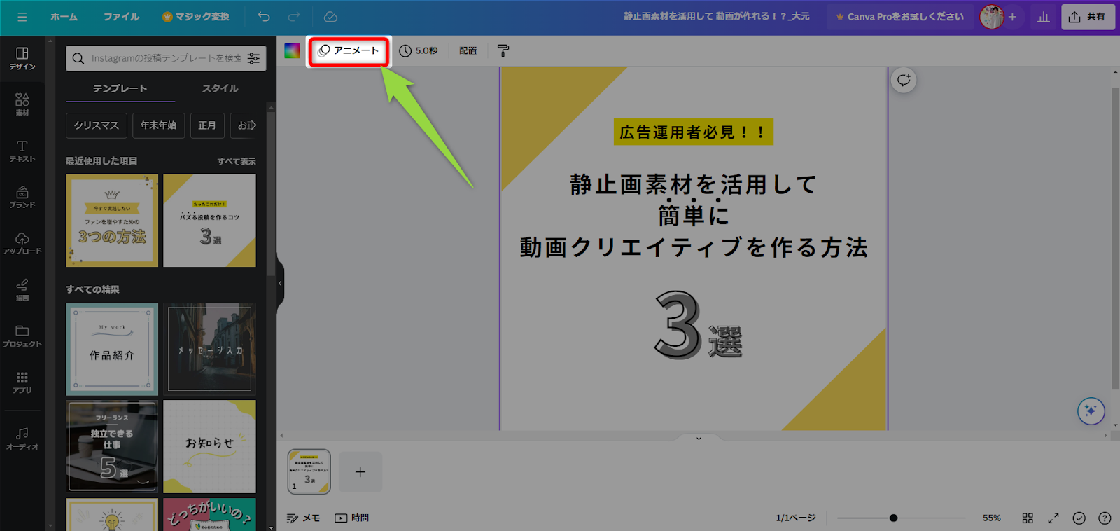
Task: Collapse the side panel handle
Action: pyautogui.click(x=280, y=283)
